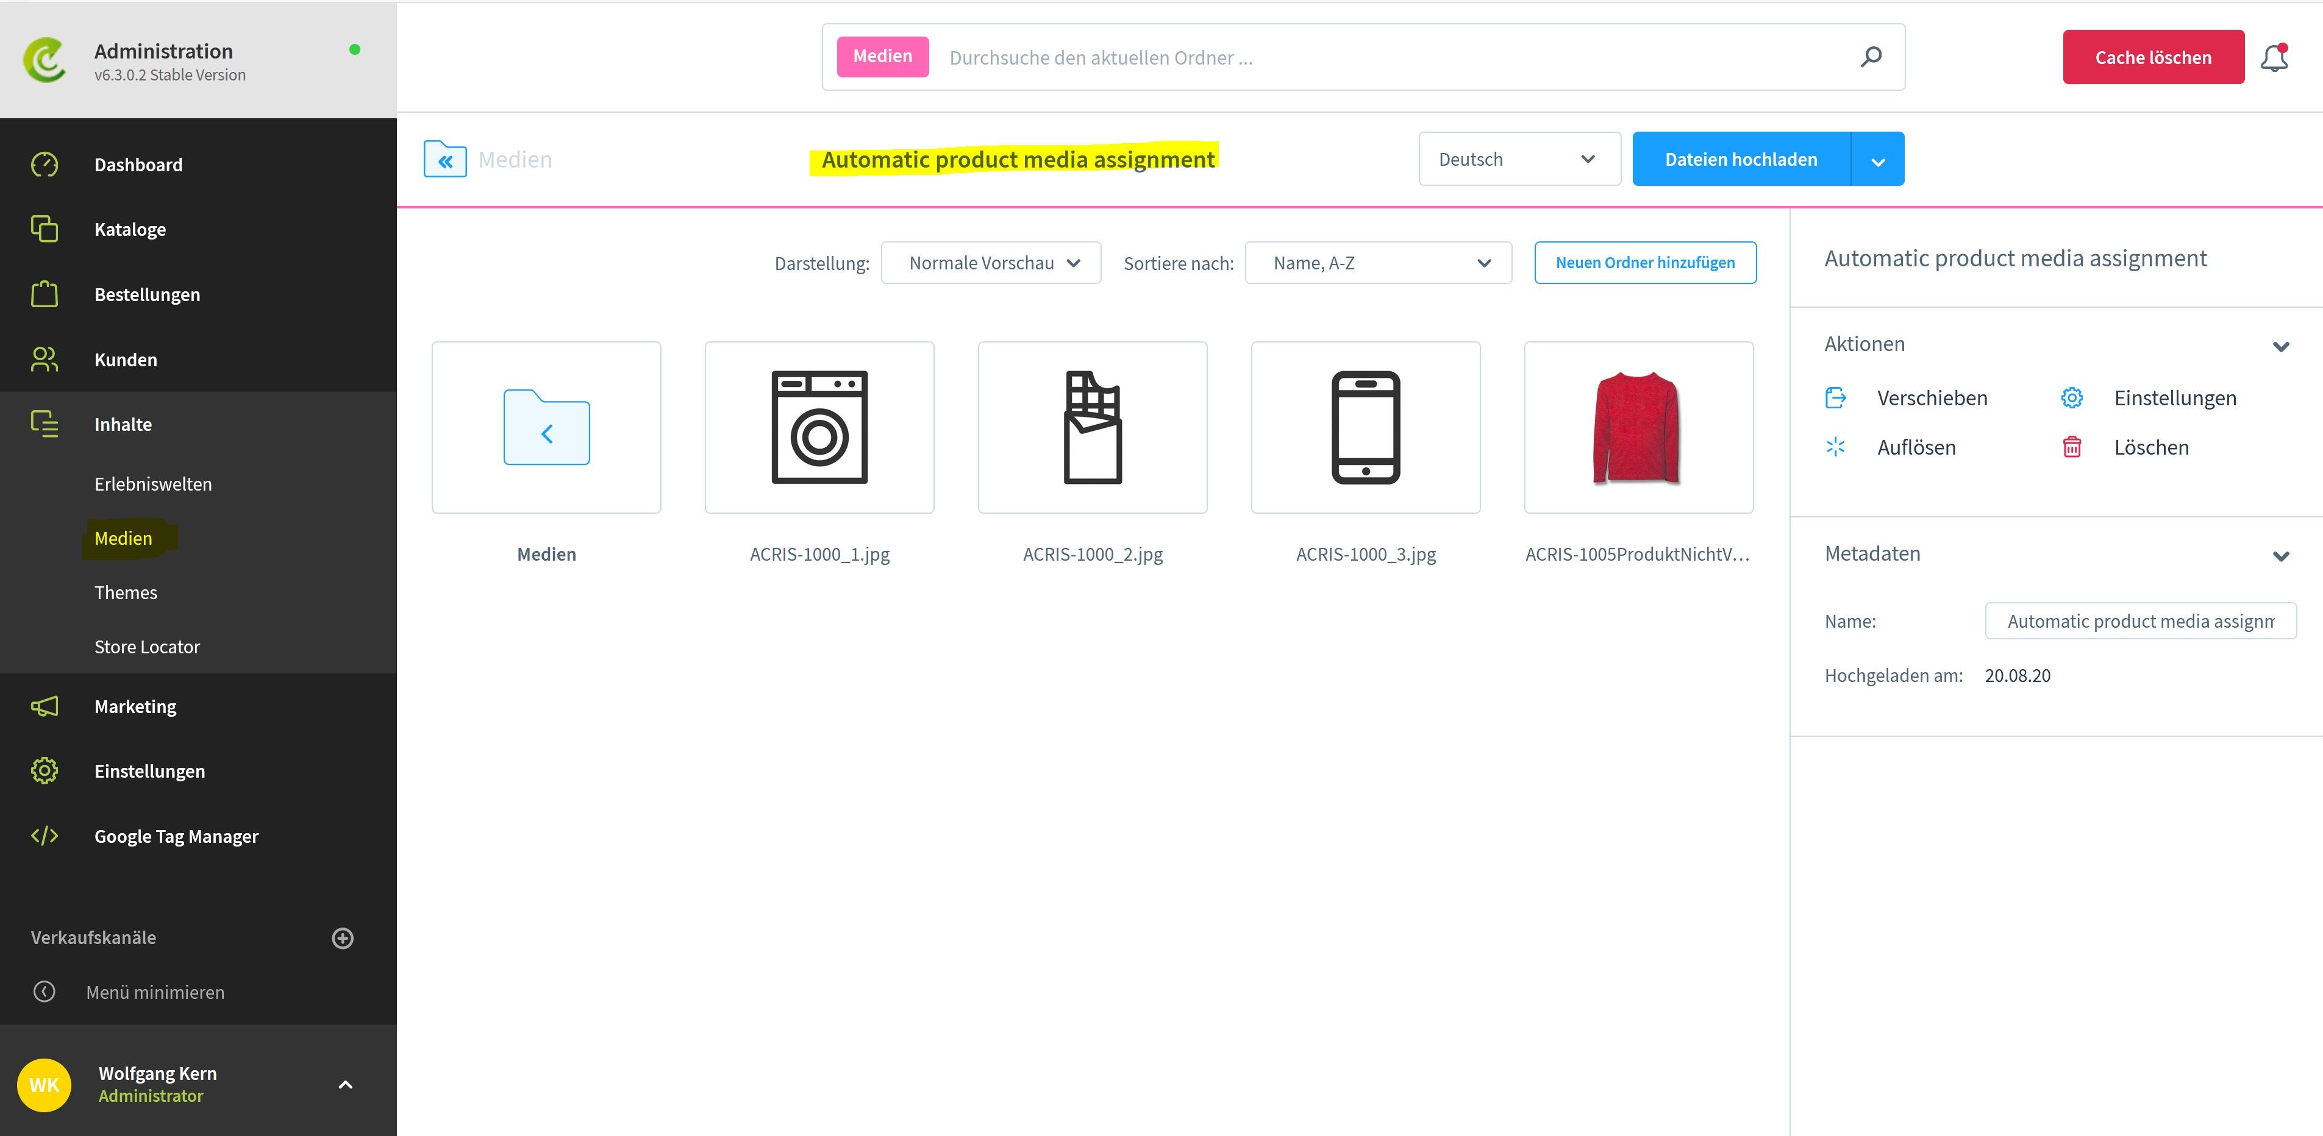Click the Shopware logo icon
The image size is (2323, 1136).
(x=45, y=60)
